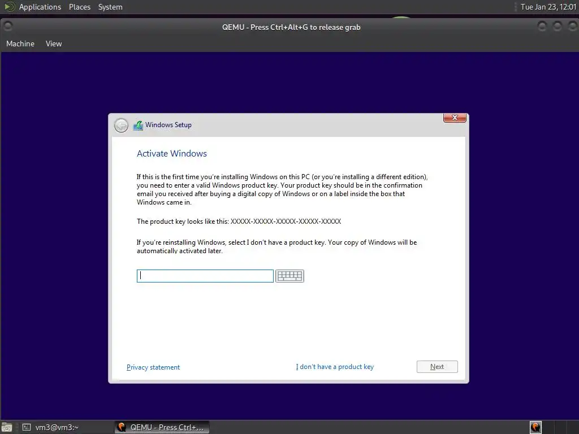Image resolution: width=579 pixels, height=434 pixels.
Task: Select I don't have a product key
Action: click(335, 366)
